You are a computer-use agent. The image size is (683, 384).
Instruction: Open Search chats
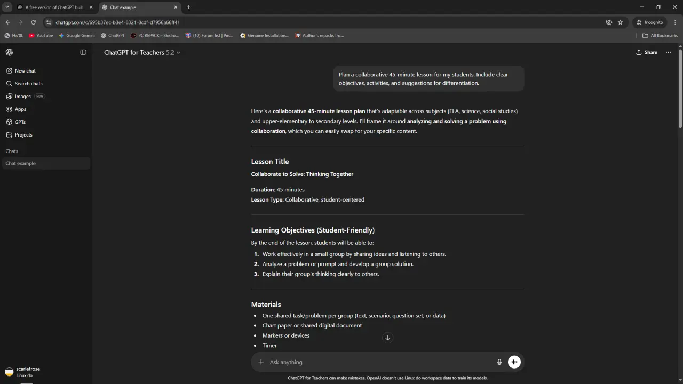coord(46,83)
